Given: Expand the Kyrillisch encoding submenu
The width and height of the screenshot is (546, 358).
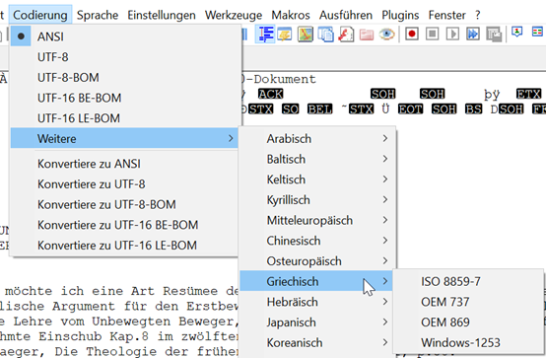Looking at the screenshot, I should 317,200.
